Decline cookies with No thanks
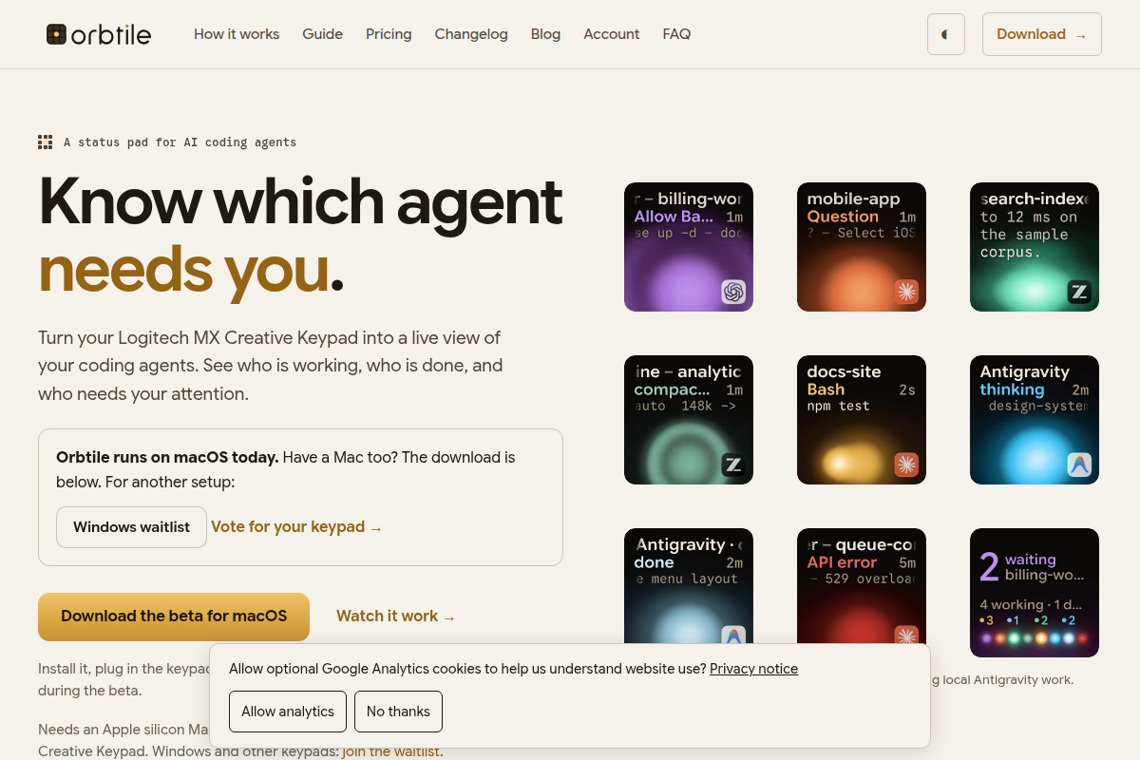Image resolution: width=1140 pixels, height=760 pixels. point(398,712)
